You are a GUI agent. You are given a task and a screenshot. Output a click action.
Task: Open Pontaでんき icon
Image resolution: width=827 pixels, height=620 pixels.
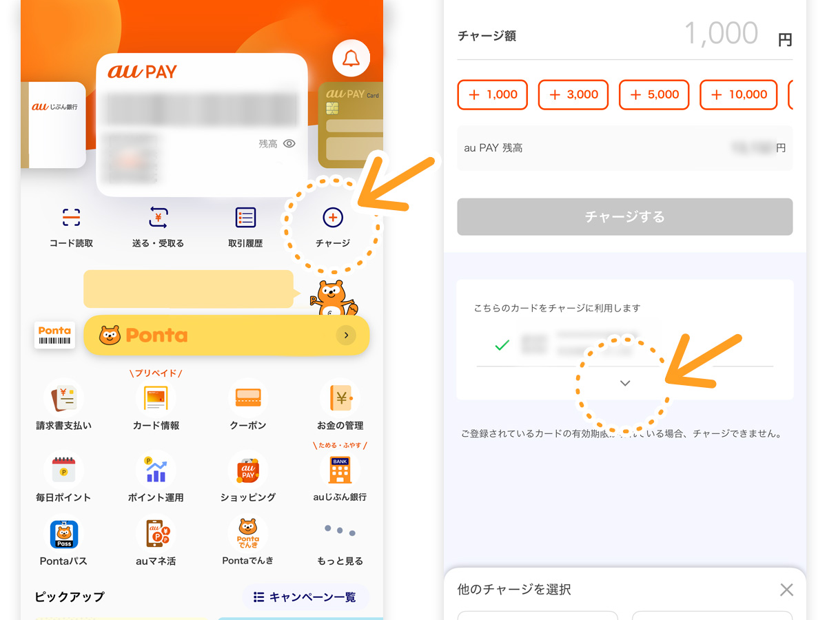click(x=248, y=534)
